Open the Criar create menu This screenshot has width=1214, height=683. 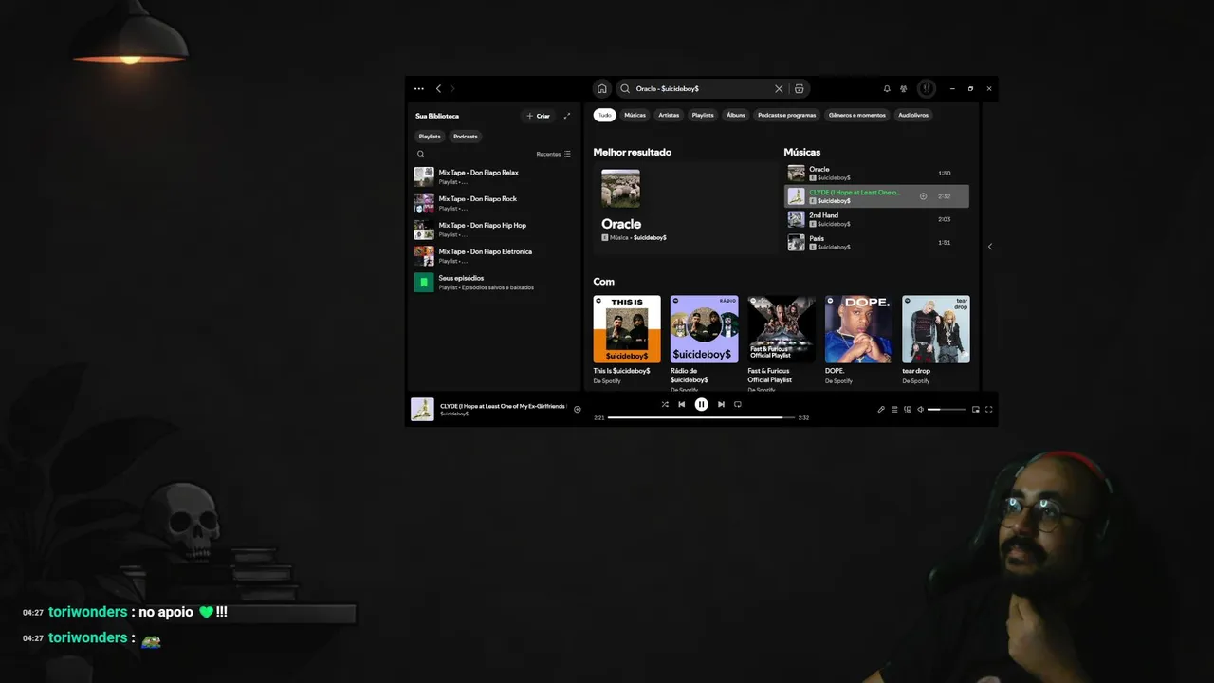click(x=539, y=116)
